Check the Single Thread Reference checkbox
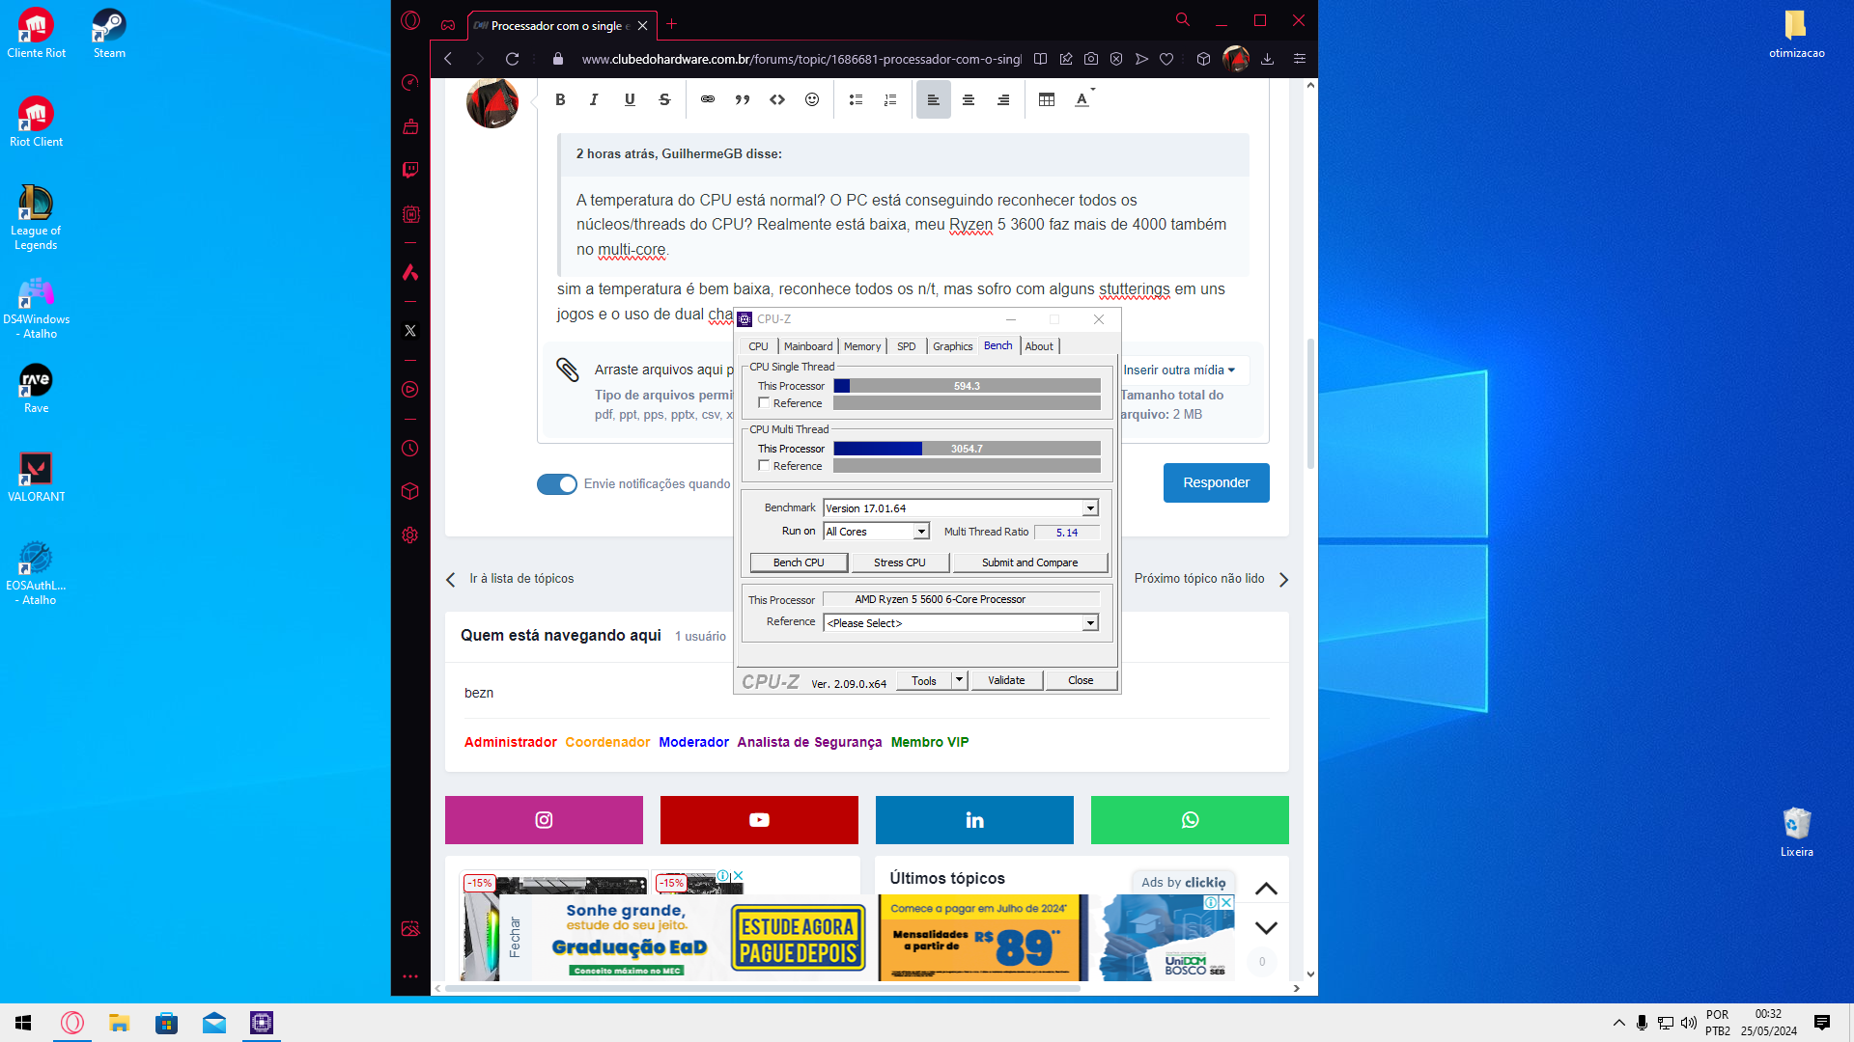The height and width of the screenshot is (1042, 1854). 764,403
